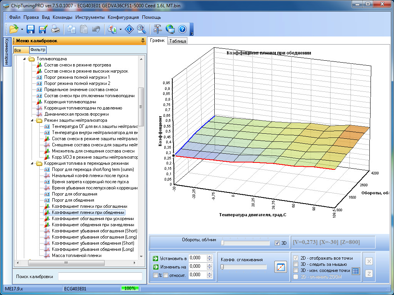Enable '3D - следить за мышью' checkbox
The width and height of the screenshot is (394, 295).
[x=295, y=264]
